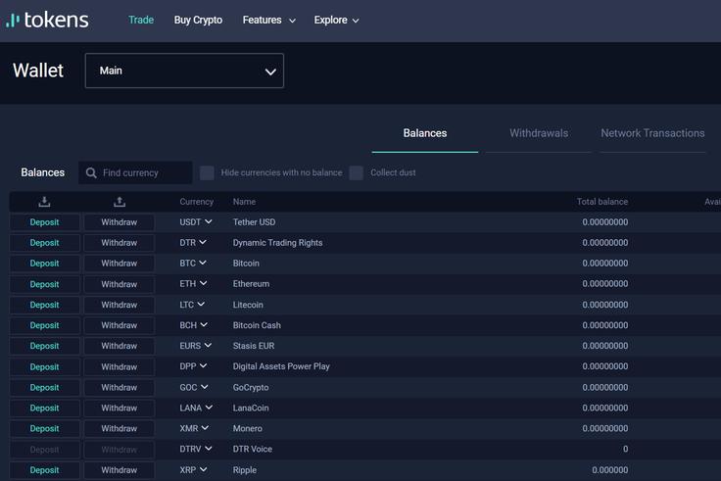This screenshot has width=721, height=481.
Task: Switch to Network Transactions tab
Action: [x=652, y=133]
